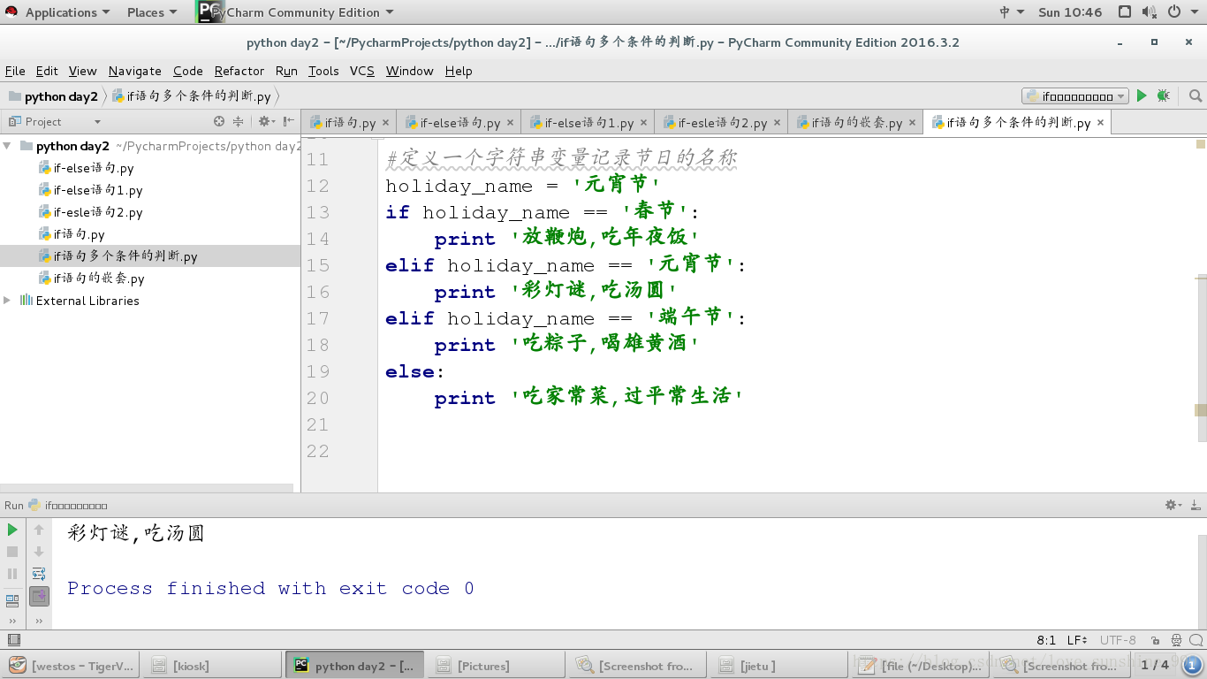
Task: Switch to the if语句.py editor tab
Action: click(349, 123)
